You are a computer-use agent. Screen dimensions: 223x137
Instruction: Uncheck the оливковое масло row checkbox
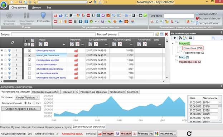[29, 50]
